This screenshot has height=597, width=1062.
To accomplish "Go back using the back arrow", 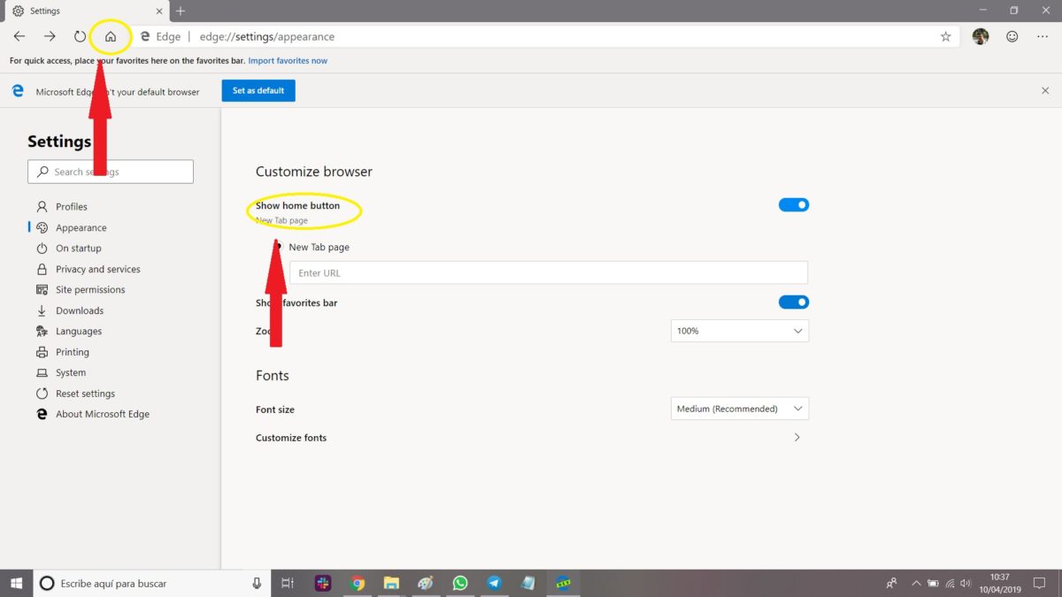I will pyautogui.click(x=19, y=37).
